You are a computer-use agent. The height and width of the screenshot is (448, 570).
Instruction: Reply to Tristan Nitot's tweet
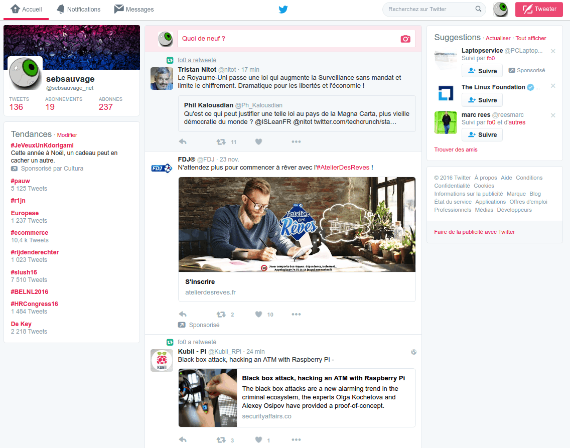point(183,142)
